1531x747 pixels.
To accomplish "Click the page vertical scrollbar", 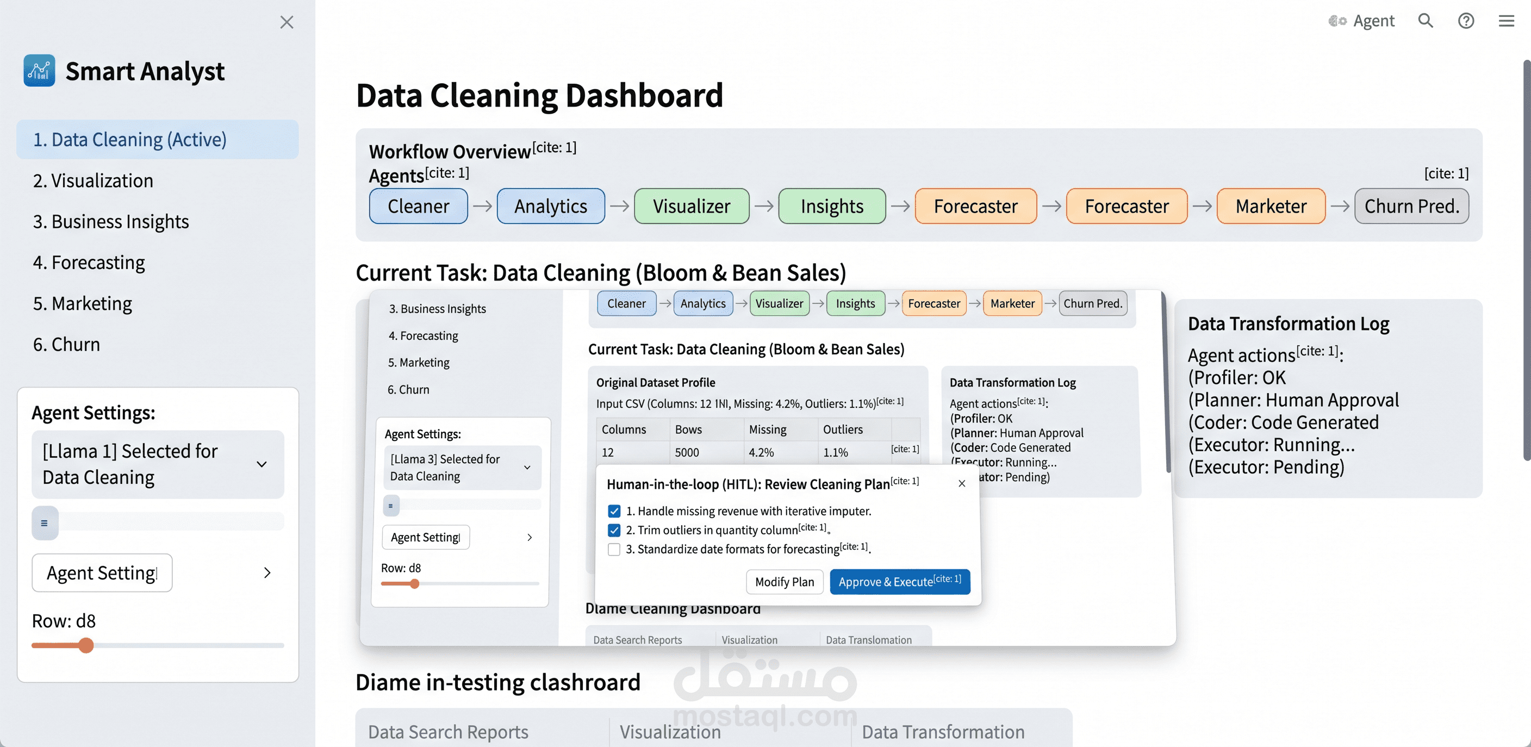I will click(x=1526, y=260).
